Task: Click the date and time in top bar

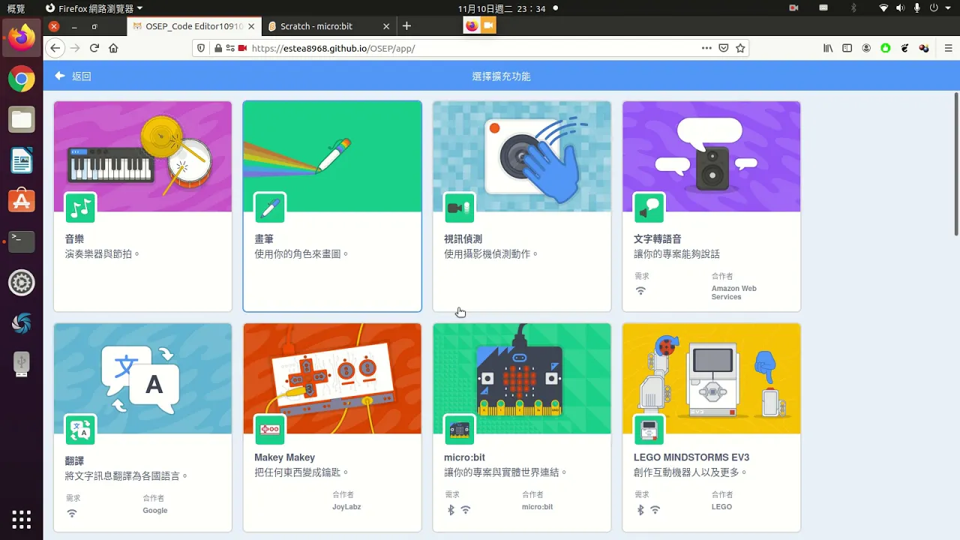Action: tap(502, 8)
